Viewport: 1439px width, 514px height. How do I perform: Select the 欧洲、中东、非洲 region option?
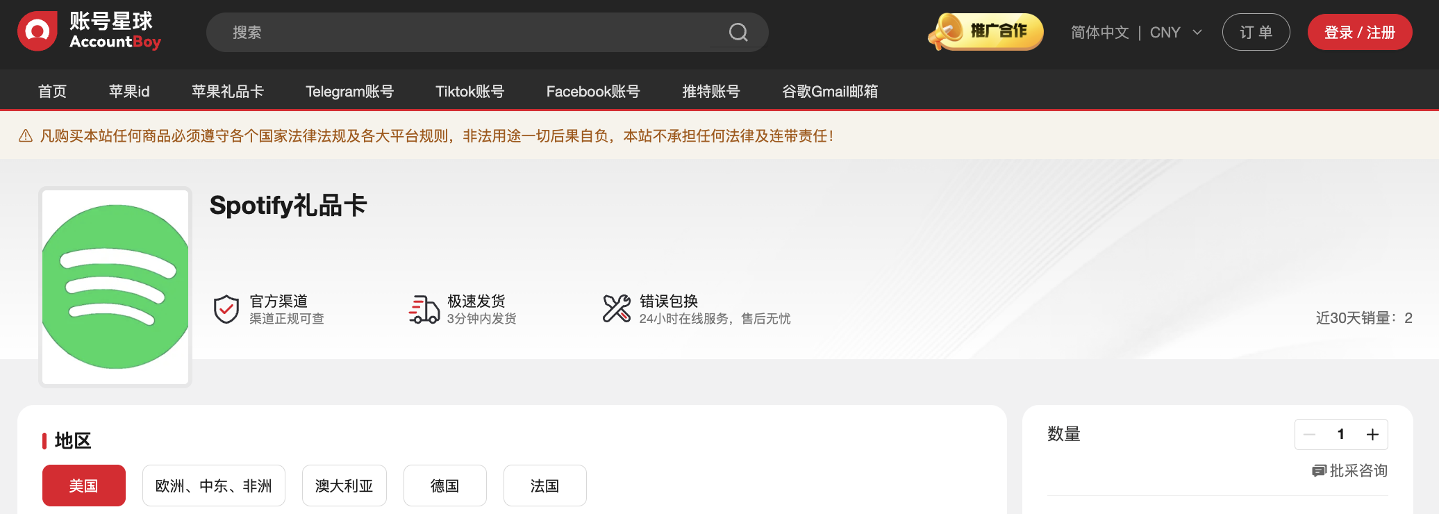tap(213, 486)
